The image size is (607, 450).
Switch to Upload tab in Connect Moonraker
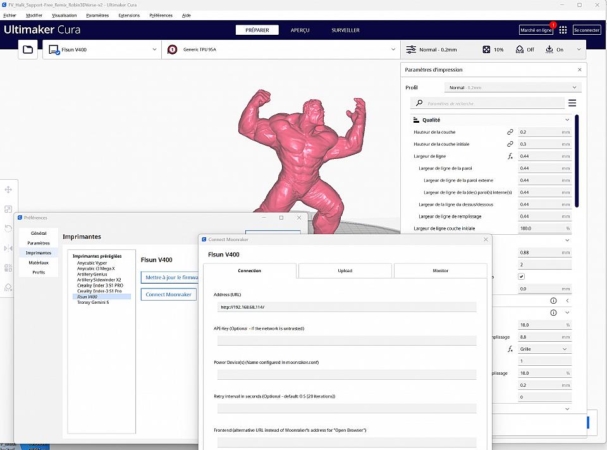click(x=345, y=270)
